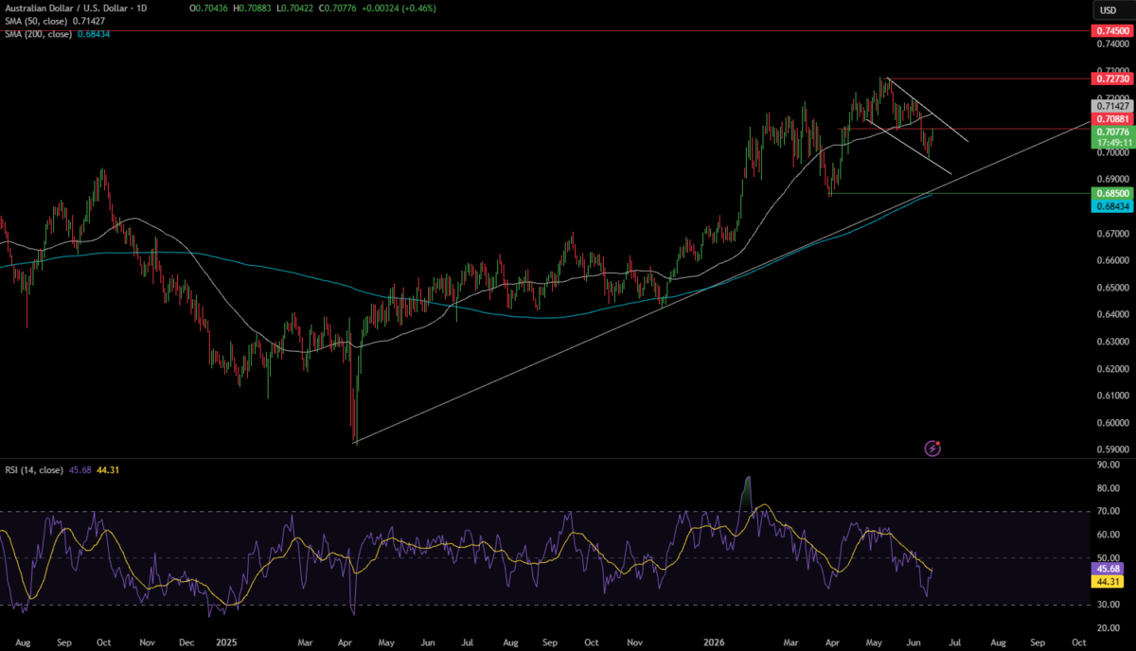Click the lightning bolt replay icon
This screenshot has height=651, width=1136.
(x=932, y=448)
